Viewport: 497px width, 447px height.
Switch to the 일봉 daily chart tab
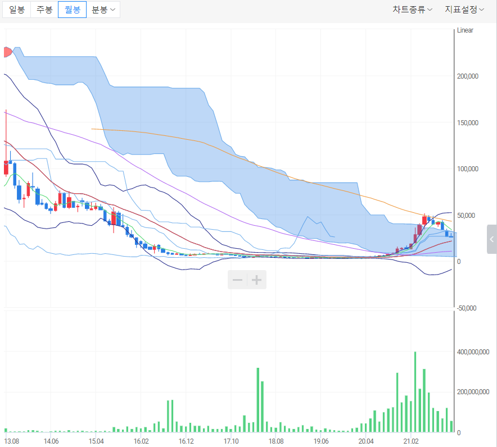(x=17, y=10)
